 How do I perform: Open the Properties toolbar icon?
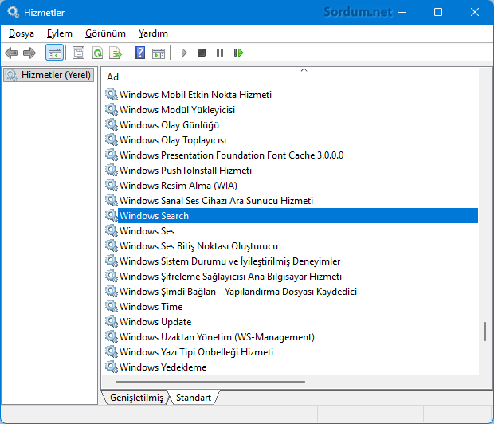(78, 53)
